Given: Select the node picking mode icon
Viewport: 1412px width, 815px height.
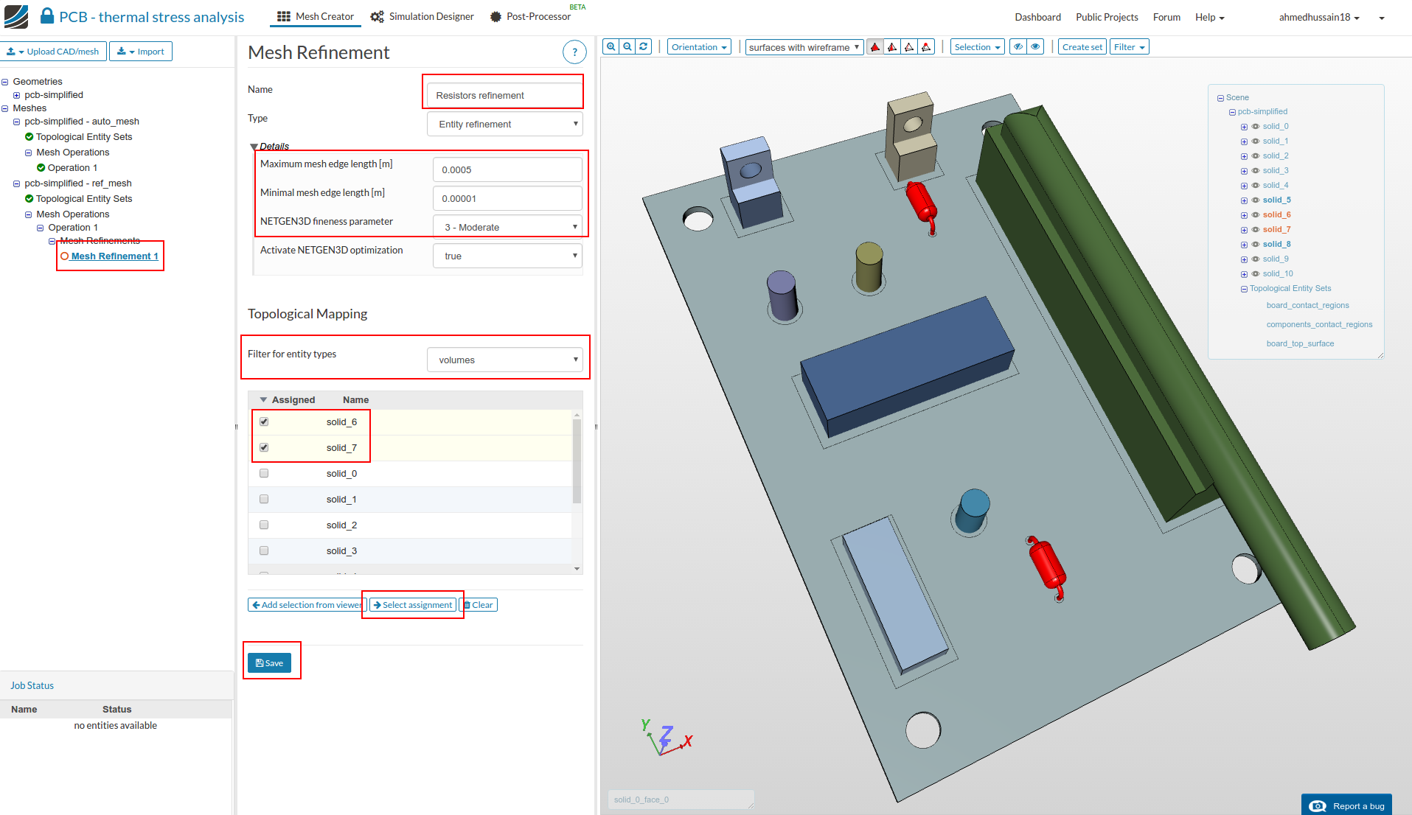Looking at the screenshot, I should click(x=927, y=47).
